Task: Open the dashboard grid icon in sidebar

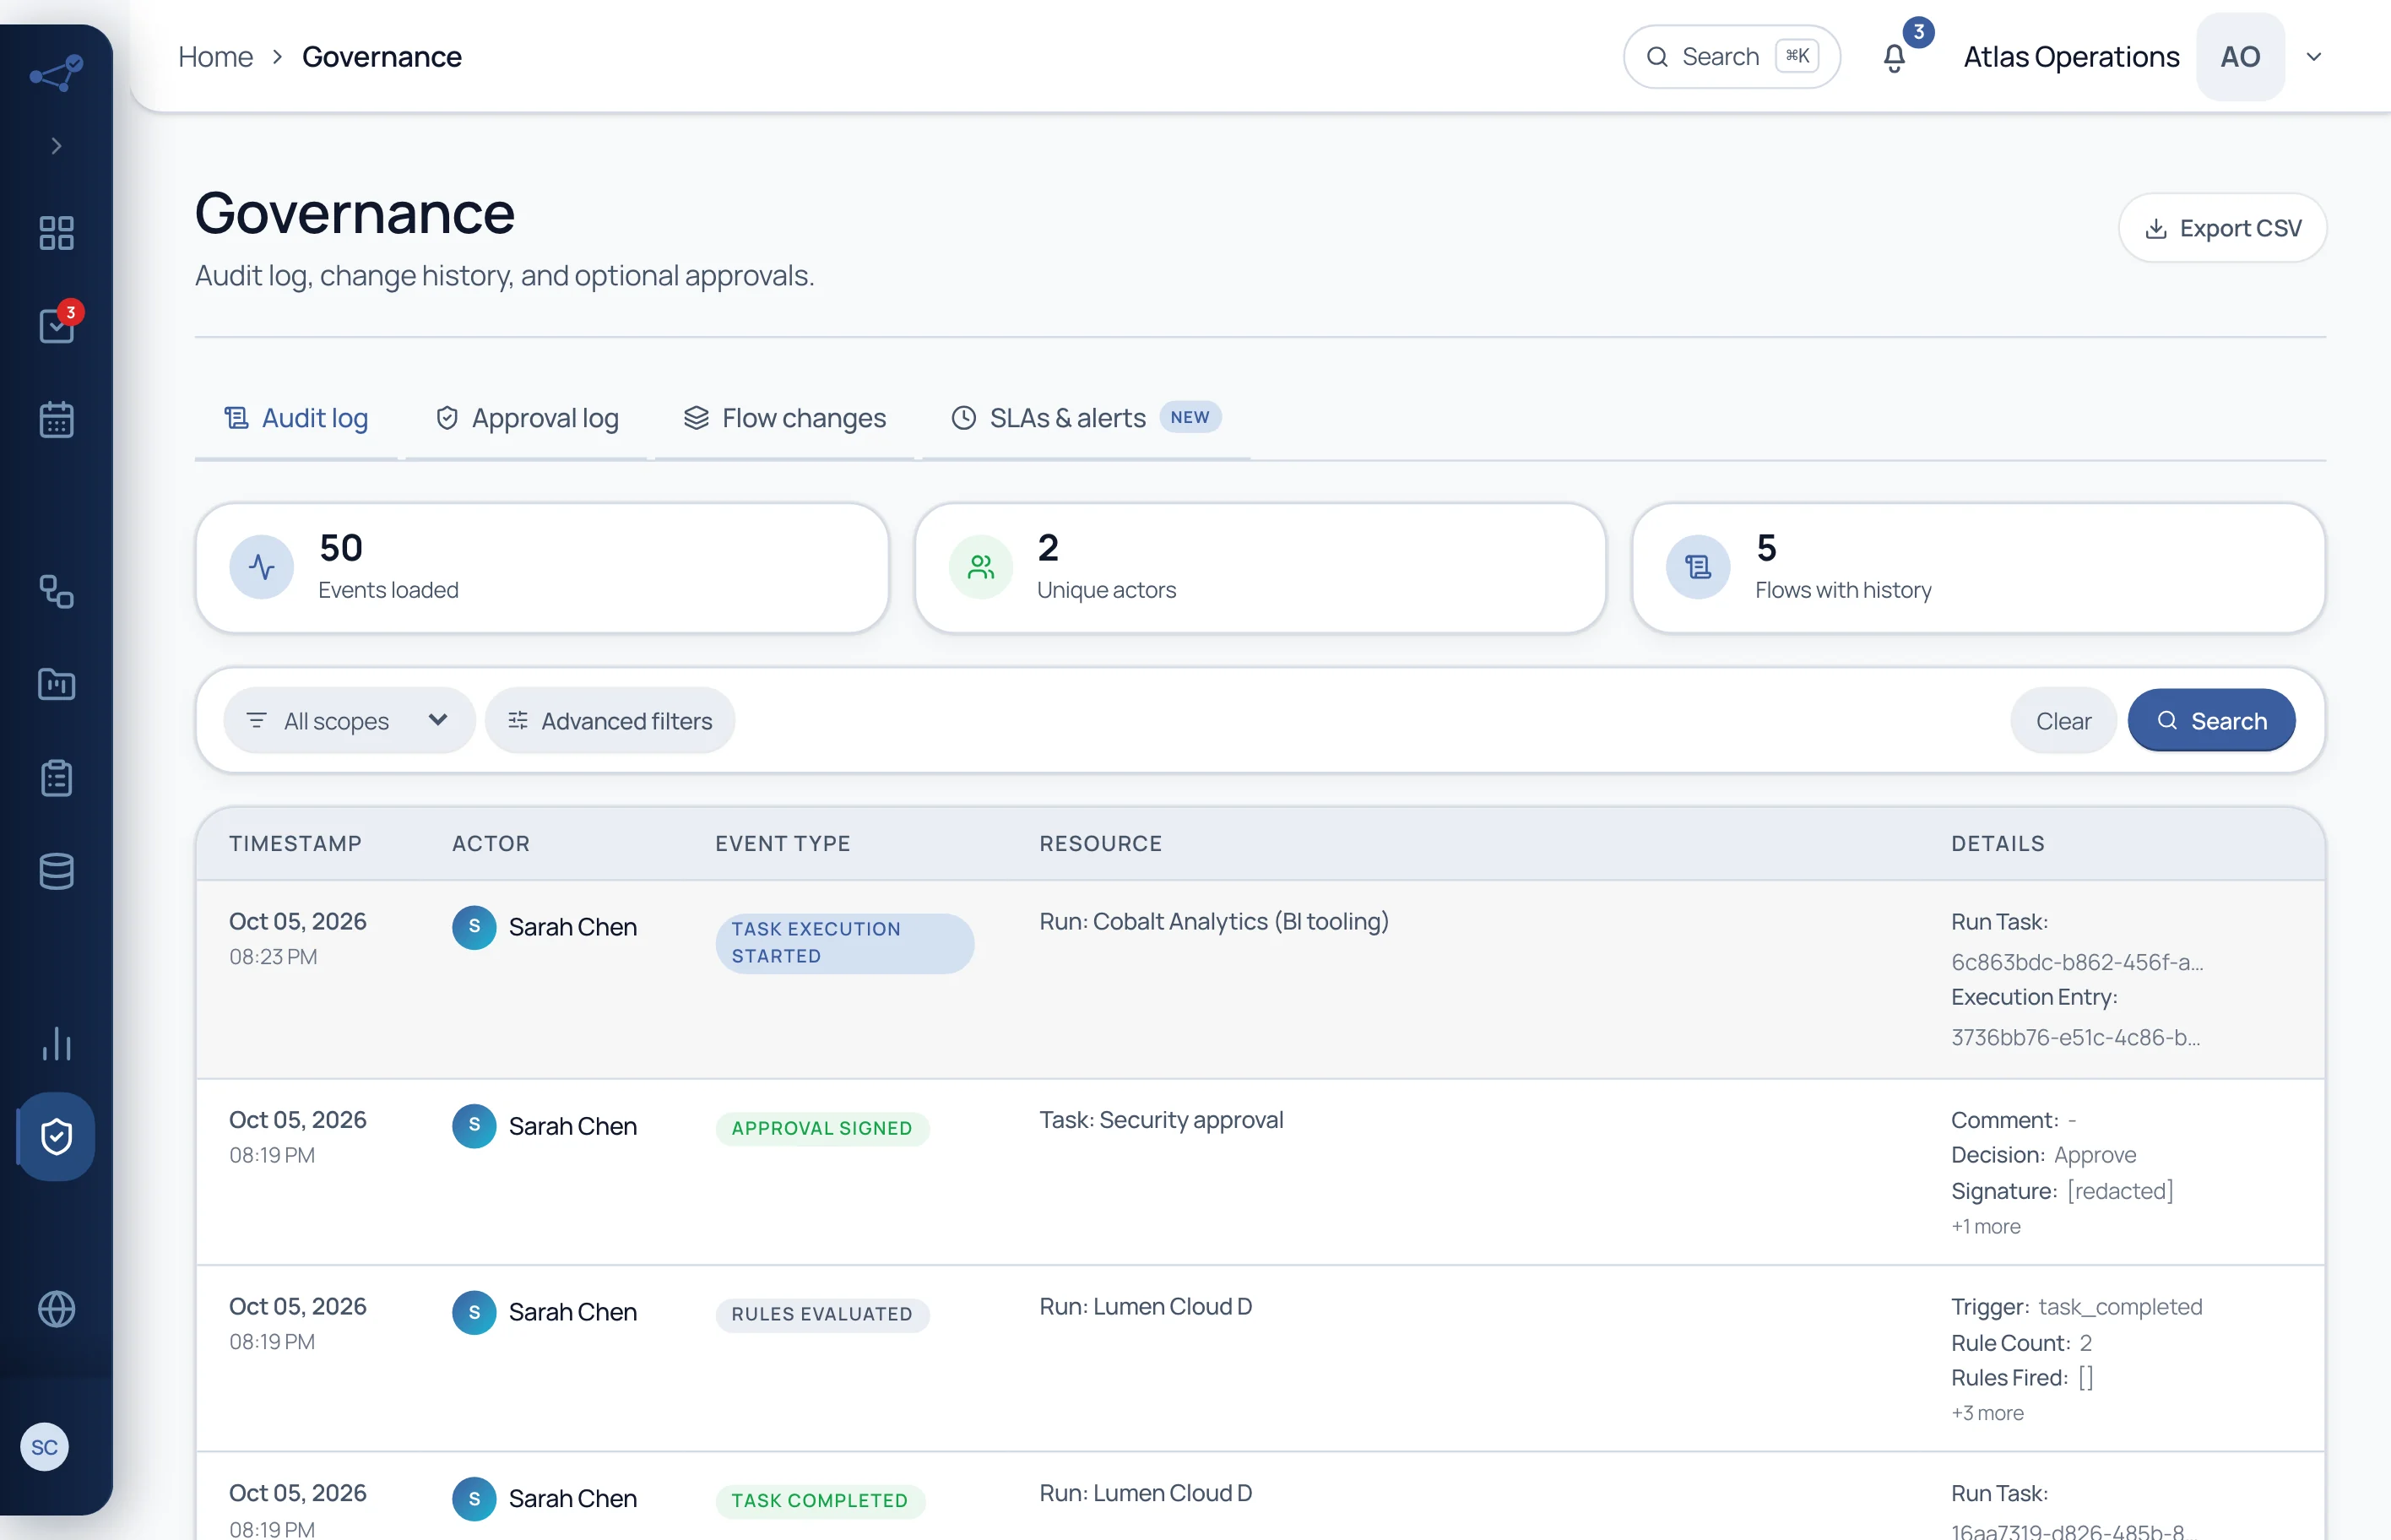Action: coord(56,233)
